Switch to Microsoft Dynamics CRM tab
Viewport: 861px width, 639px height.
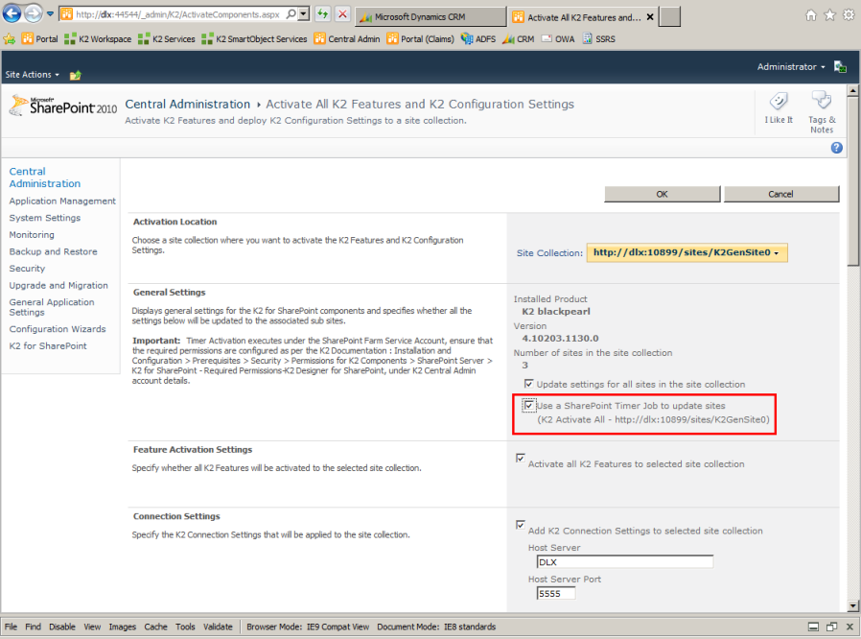tap(430, 17)
